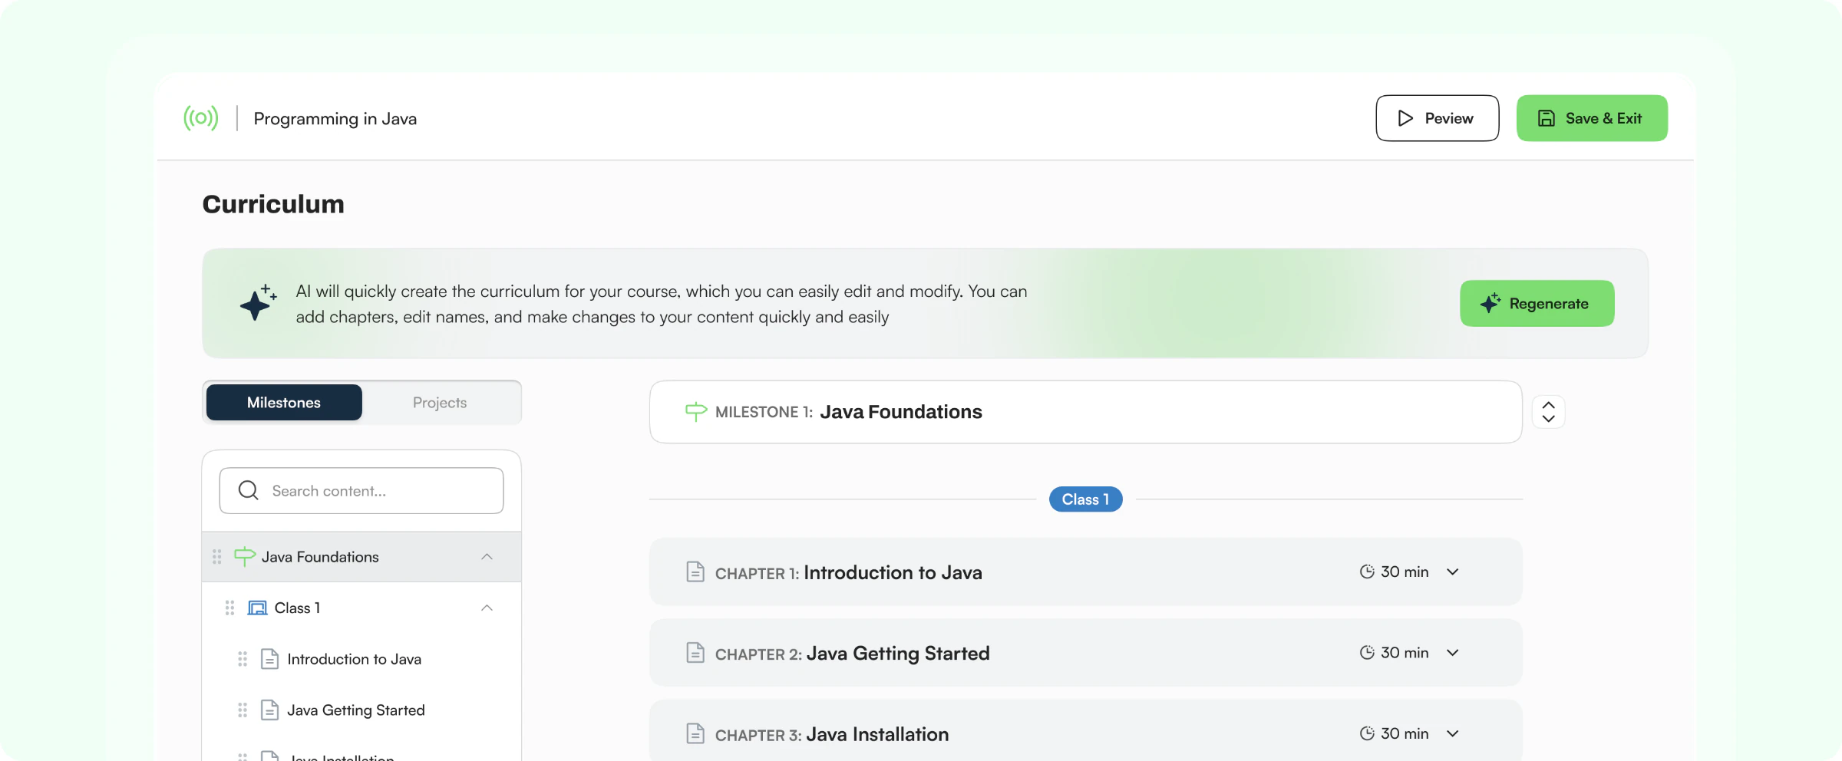Click signpost icon of Java Foundations in sidebar
Image resolution: width=1842 pixels, height=761 pixels.
[245, 556]
